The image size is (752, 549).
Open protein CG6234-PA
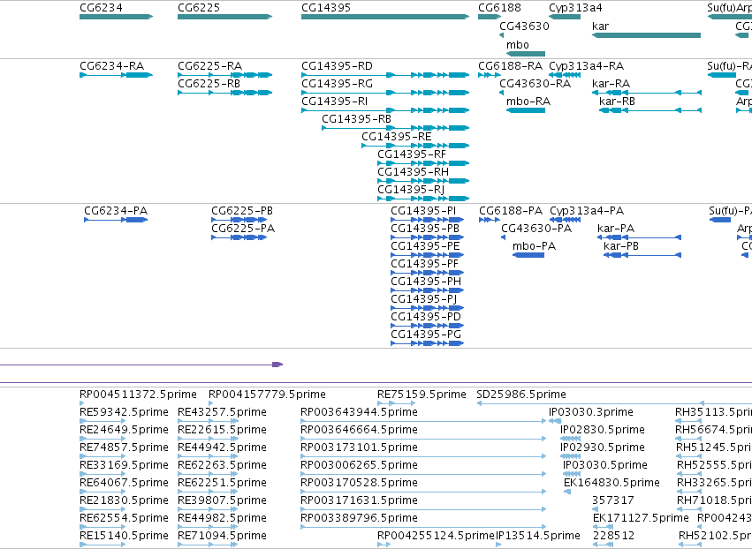pos(116,211)
